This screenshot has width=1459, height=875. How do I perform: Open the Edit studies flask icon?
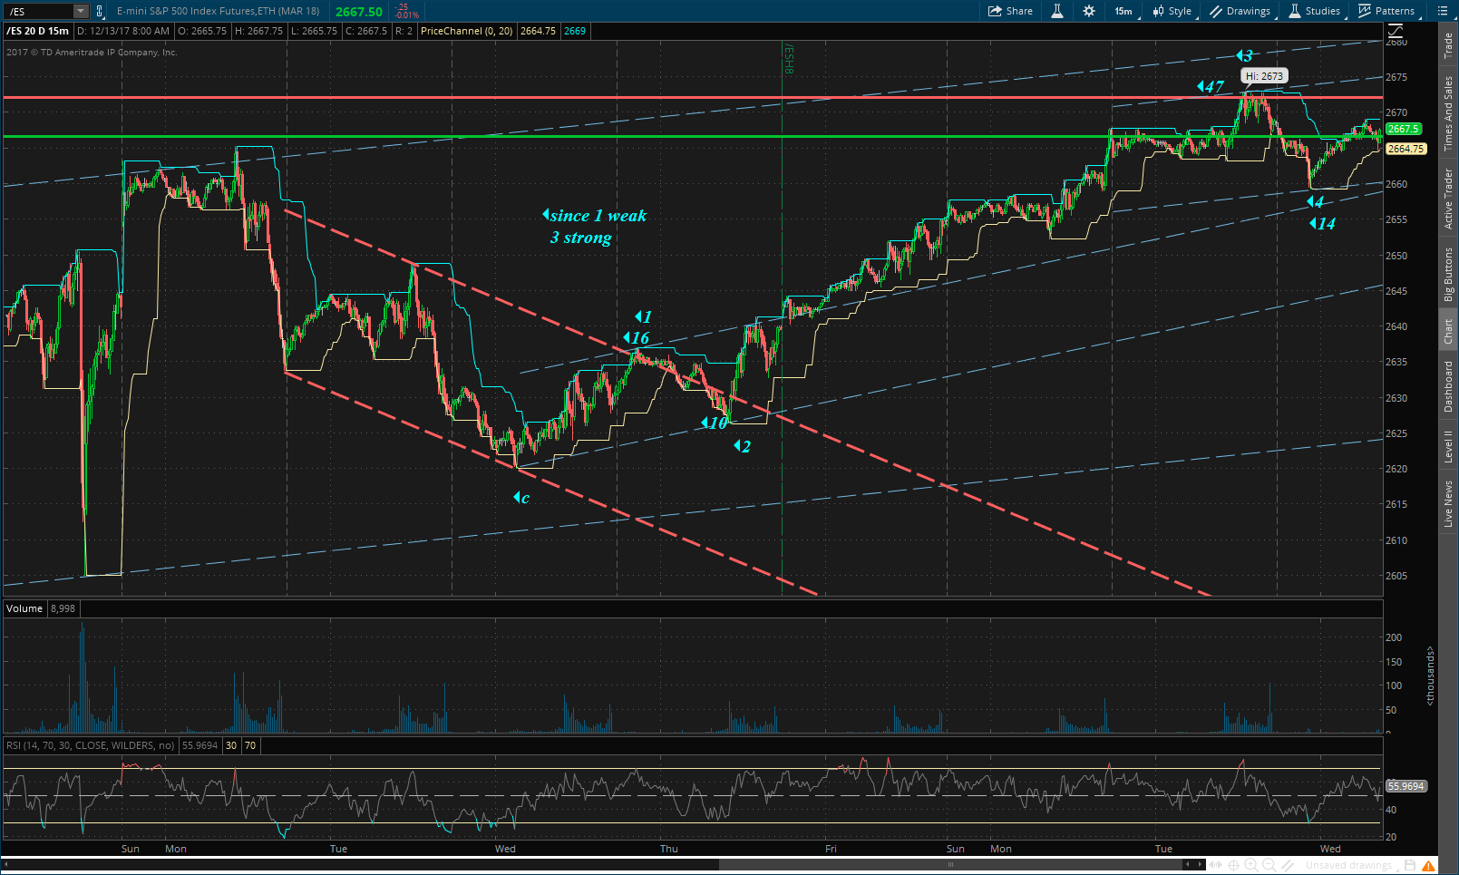coord(1057,11)
